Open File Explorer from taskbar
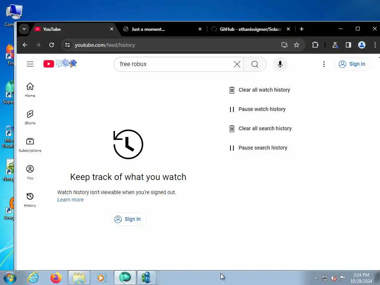The width and height of the screenshot is (380, 285). tap(79, 278)
